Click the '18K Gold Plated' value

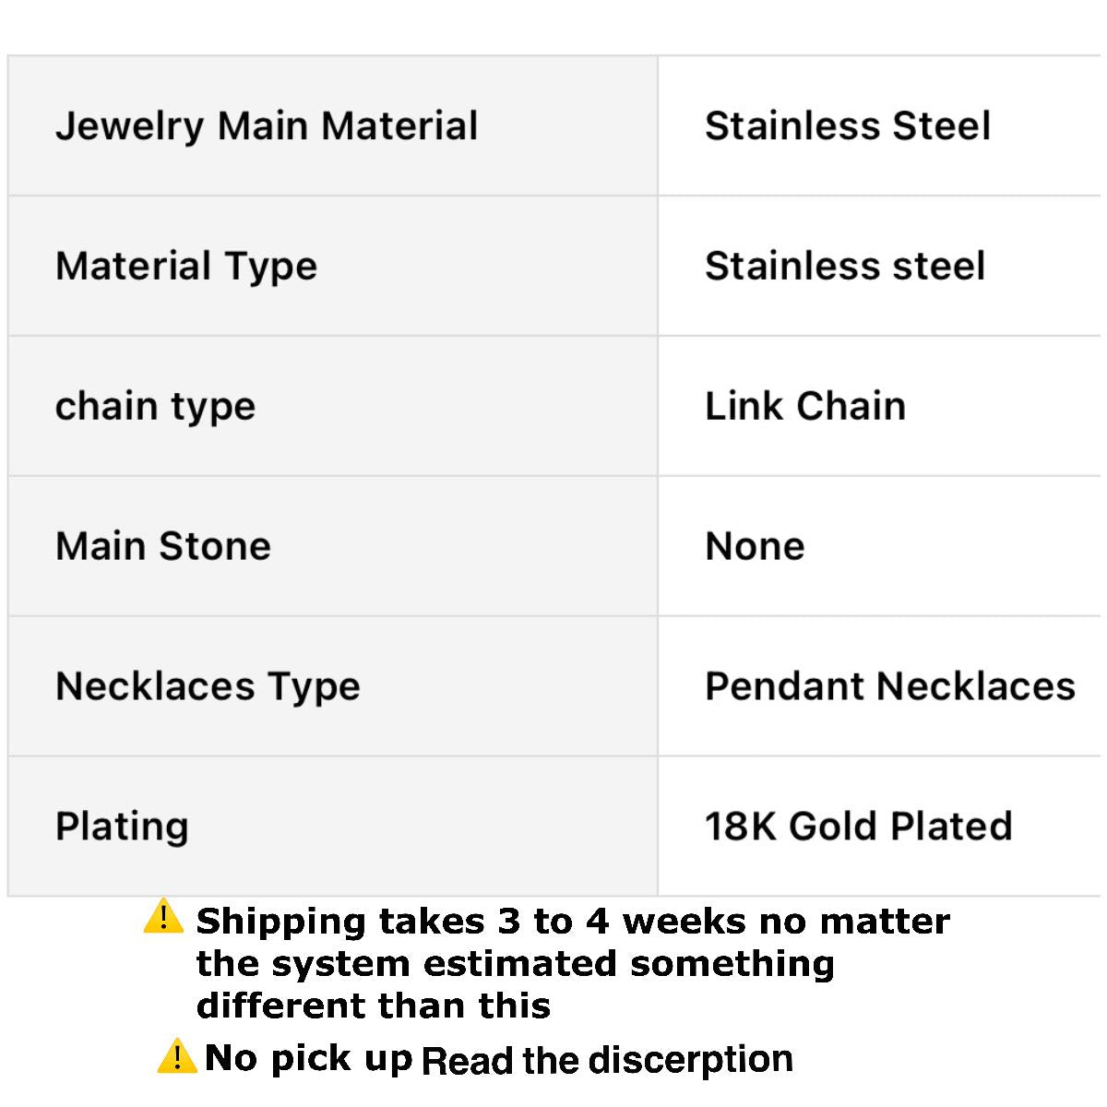tap(859, 827)
